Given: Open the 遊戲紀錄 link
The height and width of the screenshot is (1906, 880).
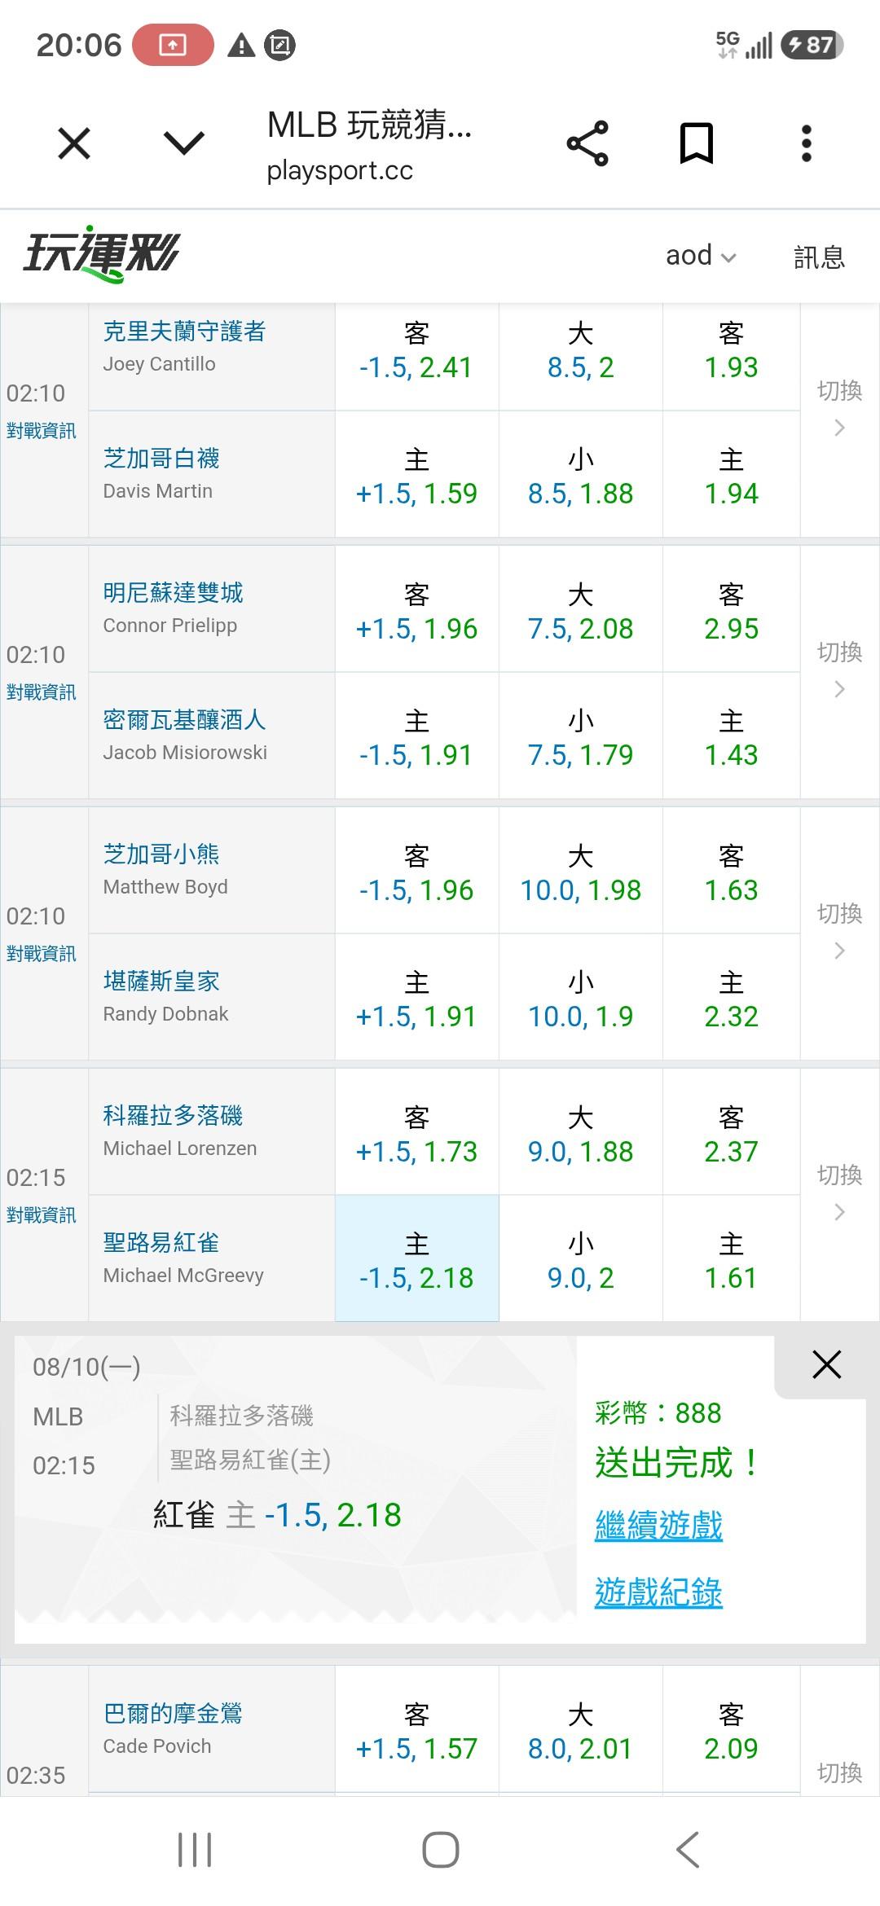Looking at the screenshot, I should point(658,1592).
